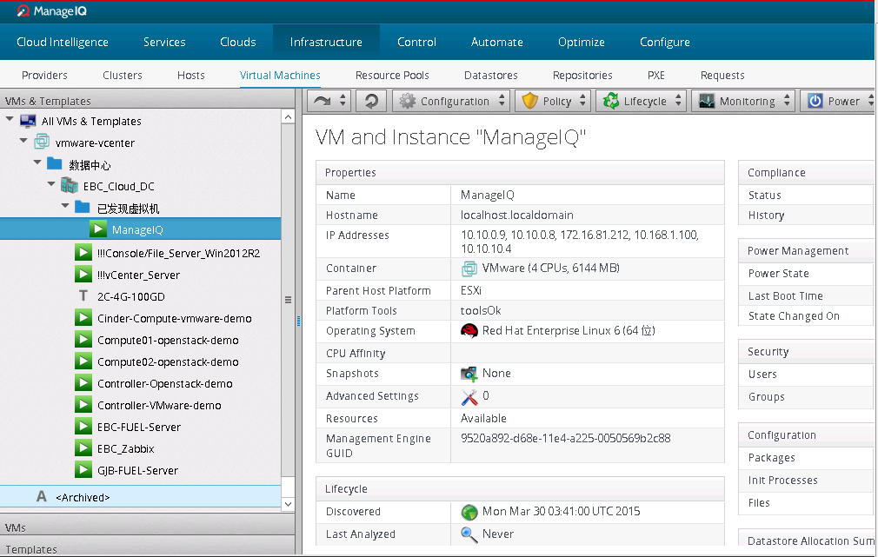Screen dimensions: 878x557
Task: Click the tree scrollbar down arrow
Action: coord(288,504)
